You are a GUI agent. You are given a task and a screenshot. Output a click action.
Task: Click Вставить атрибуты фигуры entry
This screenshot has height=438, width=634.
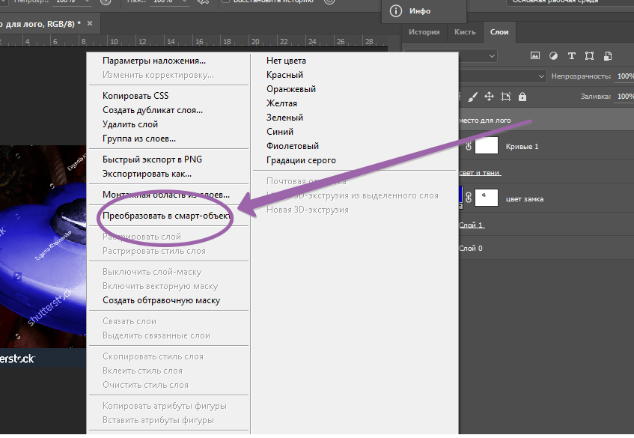[158, 420]
